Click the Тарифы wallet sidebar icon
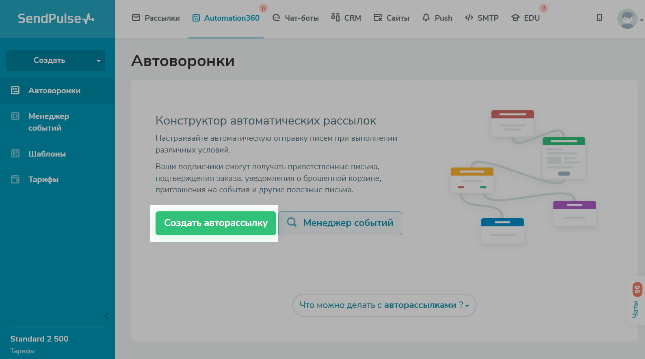The image size is (645, 359). point(15,179)
